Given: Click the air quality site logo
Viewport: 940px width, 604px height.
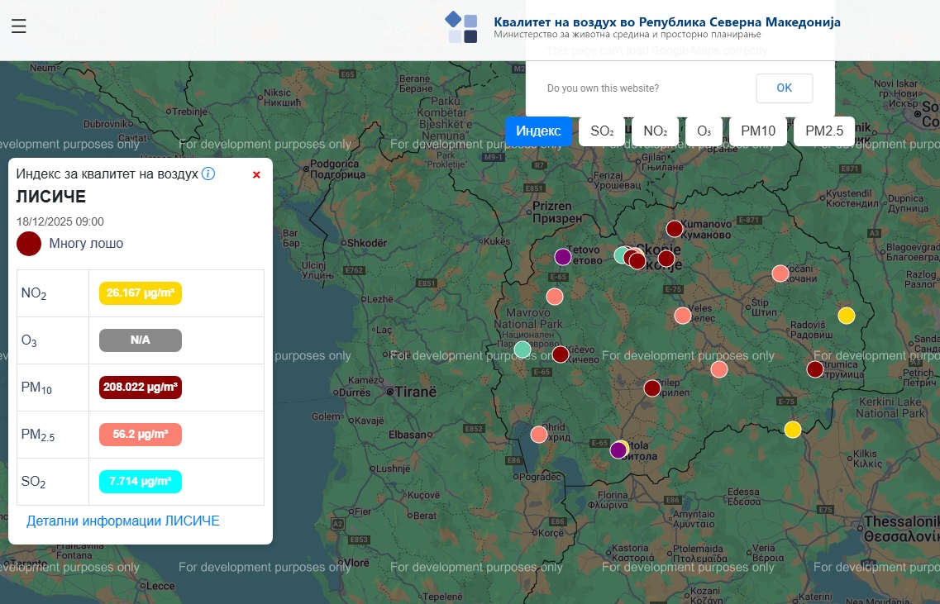Looking at the screenshot, I should pos(461,27).
